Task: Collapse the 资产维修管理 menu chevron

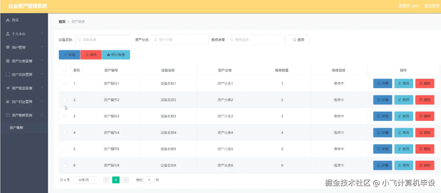Action: [x=42, y=115]
